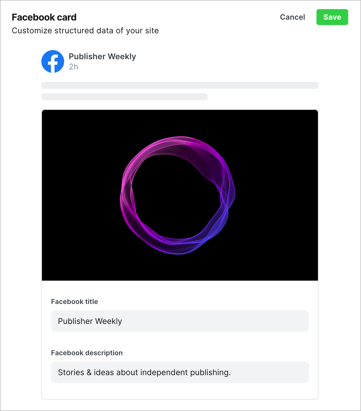The width and height of the screenshot is (361, 411).
Task: Click the Publisher Weekly page name
Action: 102,56
